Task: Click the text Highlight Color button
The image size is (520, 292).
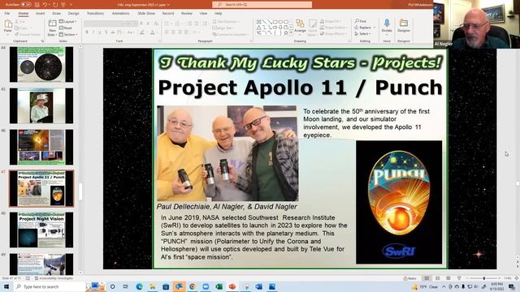Action: point(142,32)
